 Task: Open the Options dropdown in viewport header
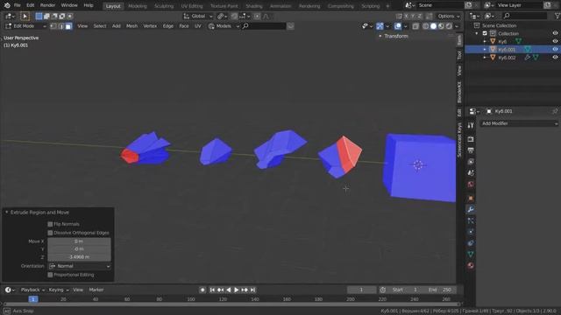[448, 16]
